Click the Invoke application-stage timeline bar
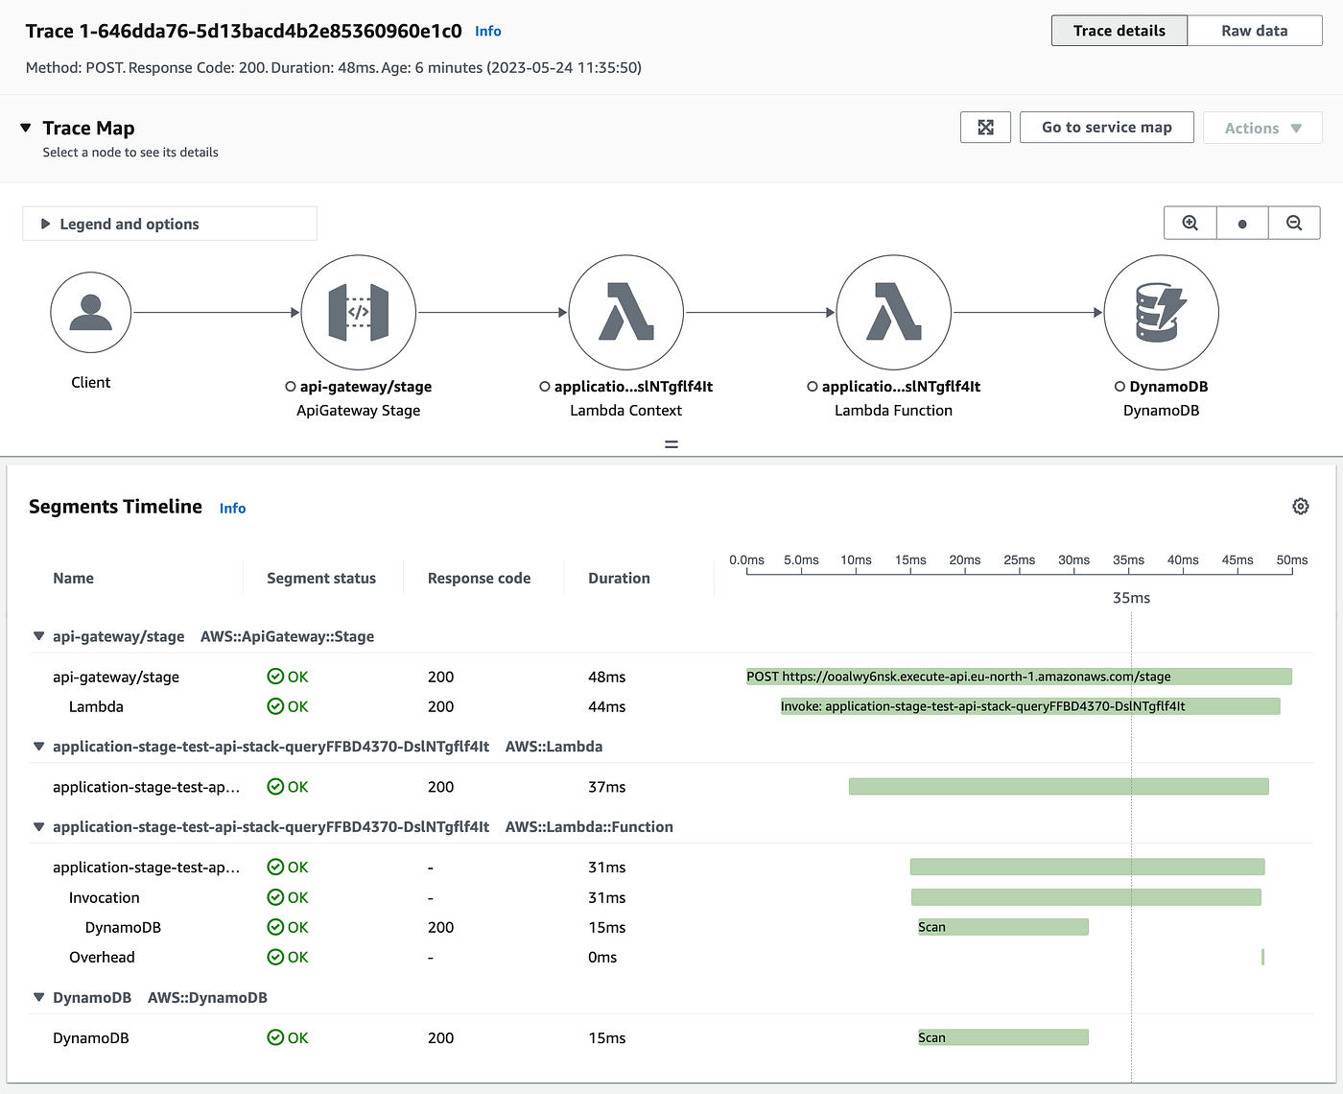1343x1094 pixels. pos(1030,706)
